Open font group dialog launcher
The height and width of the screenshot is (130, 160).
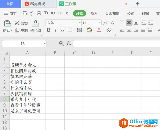coord(115,35)
